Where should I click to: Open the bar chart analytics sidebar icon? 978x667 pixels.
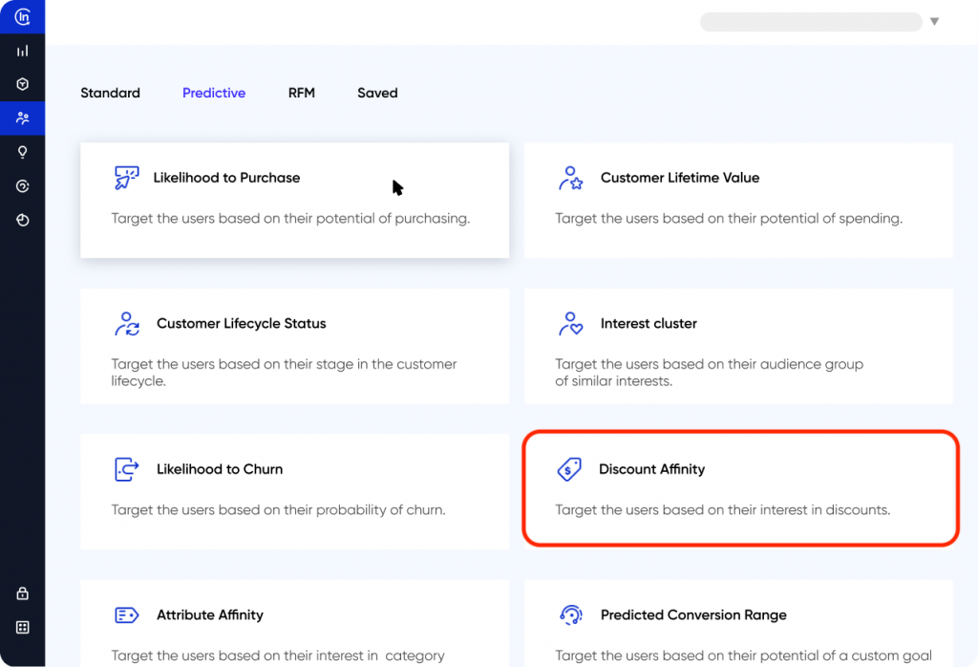point(23,51)
